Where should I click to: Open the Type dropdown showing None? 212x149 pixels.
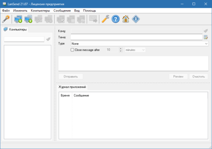point(139,44)
